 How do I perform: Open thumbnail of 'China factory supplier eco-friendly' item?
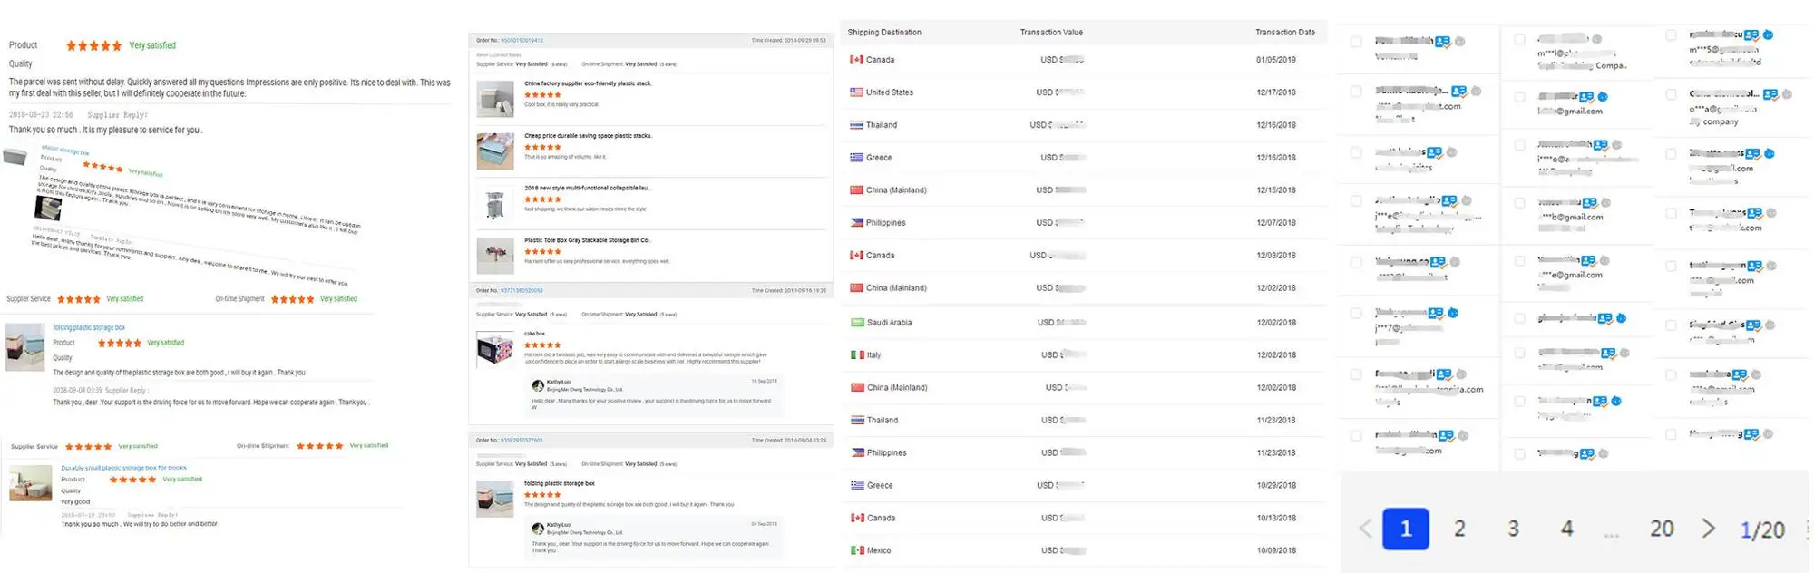click(495, 100)
